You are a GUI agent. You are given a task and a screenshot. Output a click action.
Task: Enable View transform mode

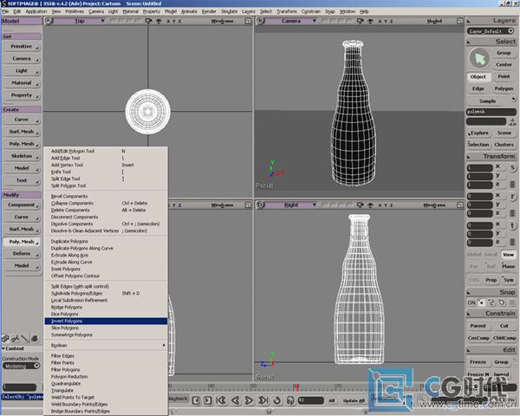[x=508, y=255]
